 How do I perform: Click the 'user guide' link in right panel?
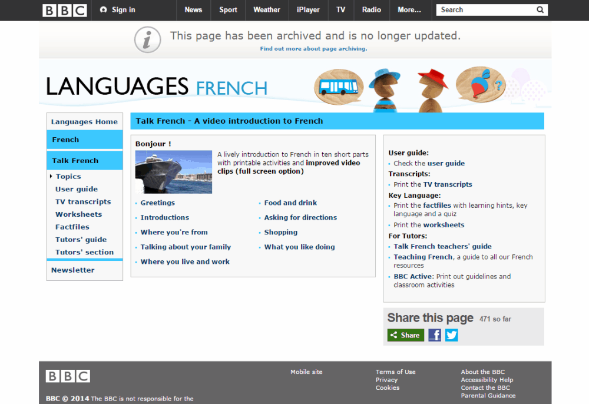446,163
